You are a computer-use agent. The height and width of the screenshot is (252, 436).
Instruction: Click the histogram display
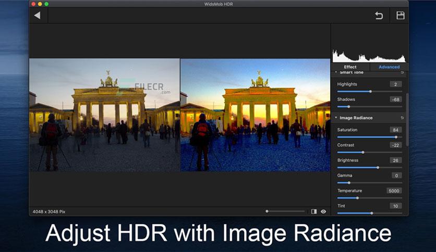[x=369, y=56]
